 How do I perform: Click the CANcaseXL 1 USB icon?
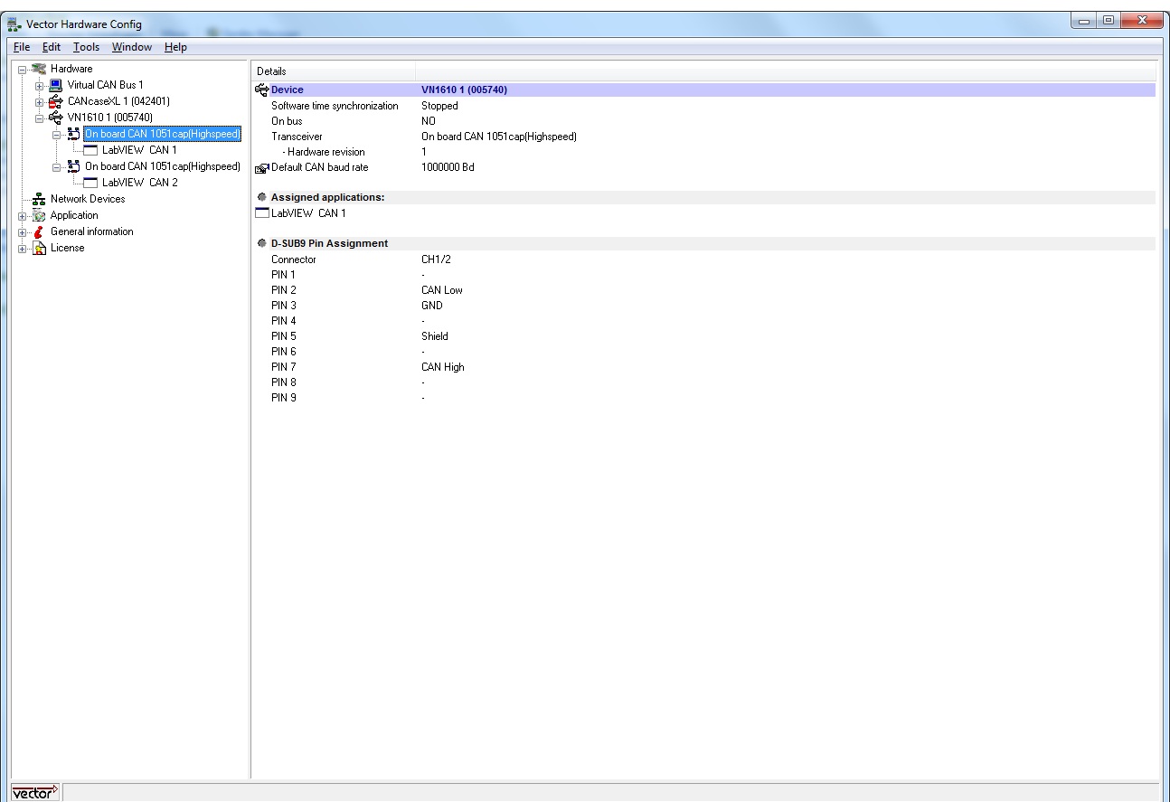(x=56, y=101)
